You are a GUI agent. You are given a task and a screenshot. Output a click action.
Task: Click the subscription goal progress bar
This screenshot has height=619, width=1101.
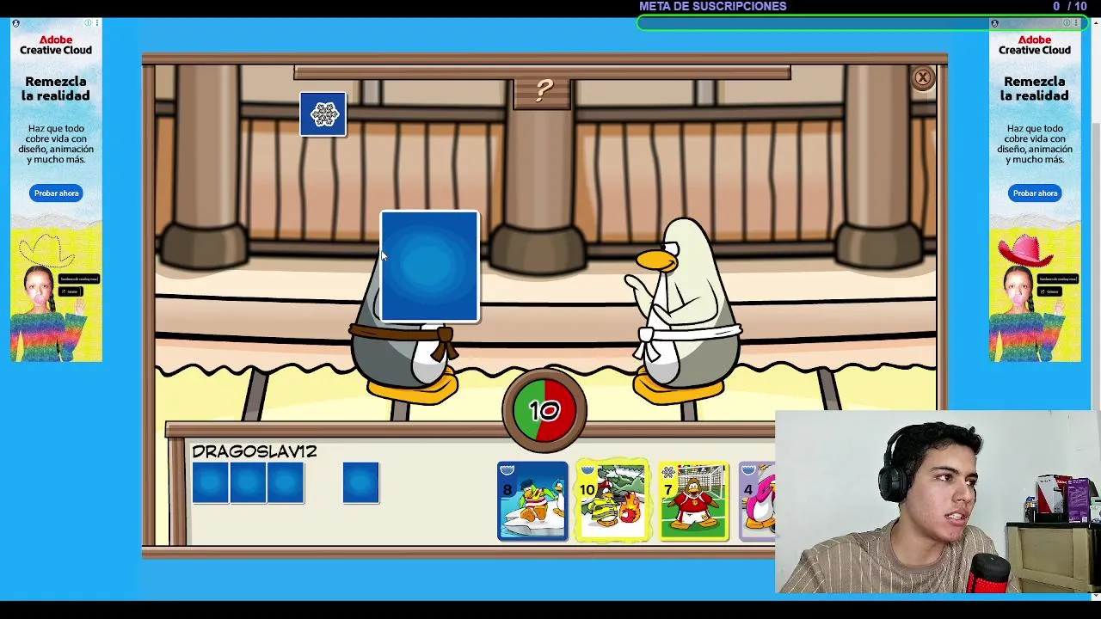pos(863,23)
